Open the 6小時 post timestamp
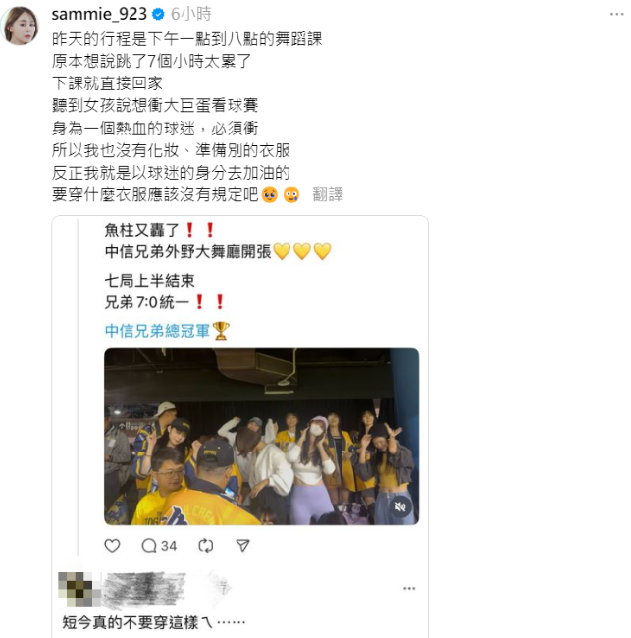The width and height of the screenshot is (631, 638). tap(190, 15)
